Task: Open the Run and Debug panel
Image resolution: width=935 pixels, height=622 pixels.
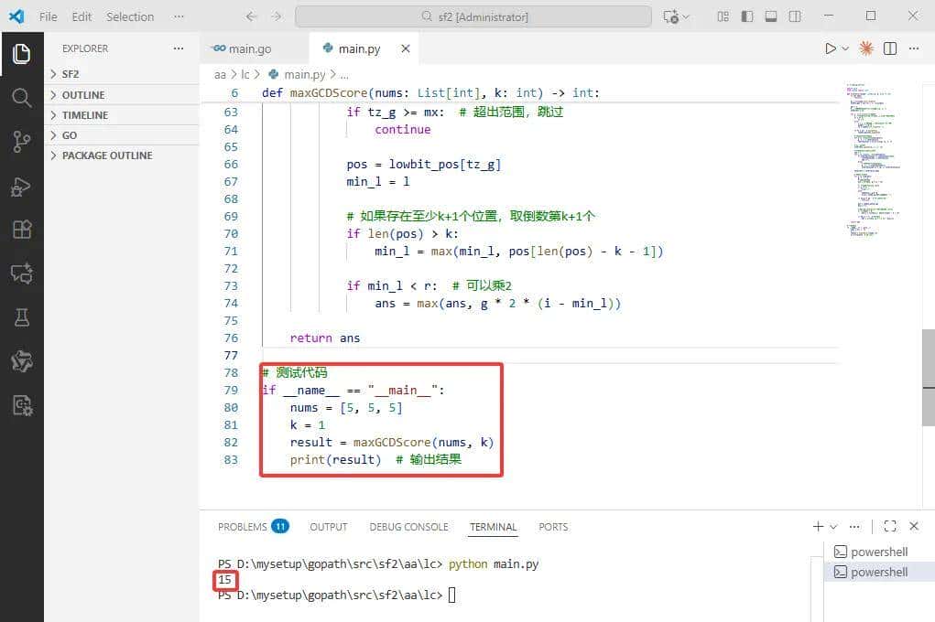Action: [x=22, y=186]
